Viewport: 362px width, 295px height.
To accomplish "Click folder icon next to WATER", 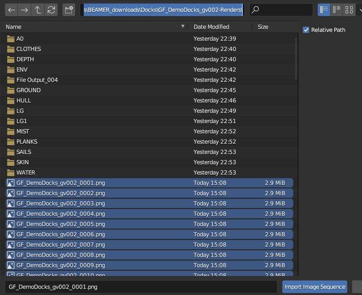I will pyautogui.click(x=11, y=173).
